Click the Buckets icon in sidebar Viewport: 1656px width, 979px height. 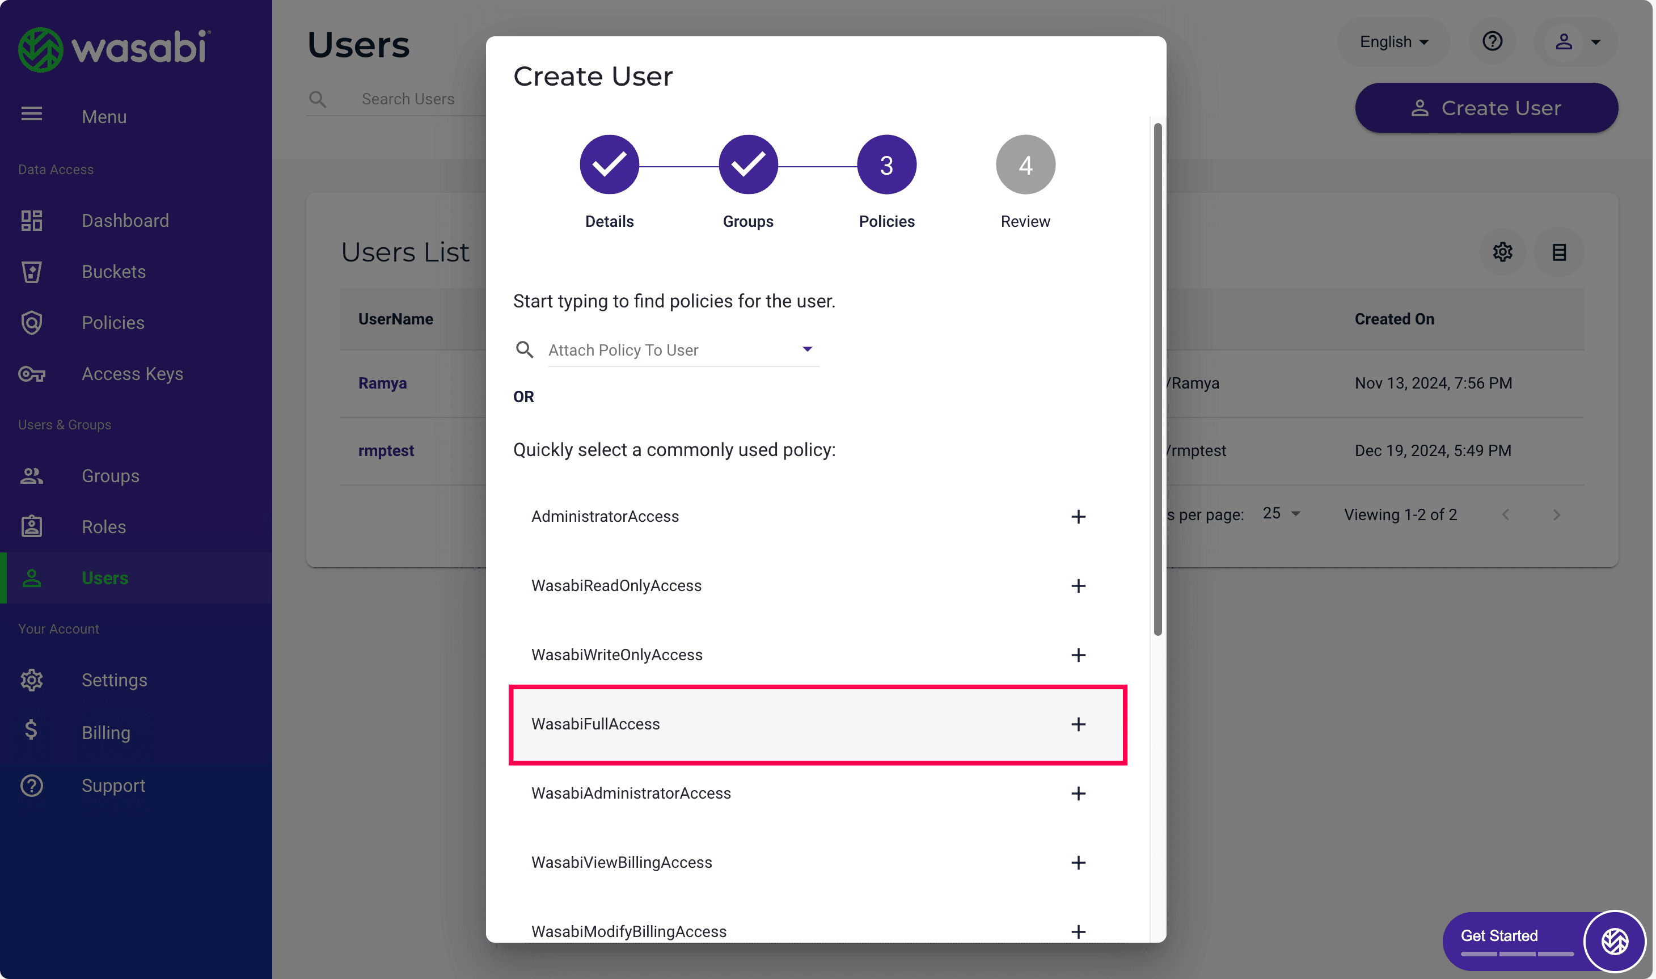[x=31, y=272]
